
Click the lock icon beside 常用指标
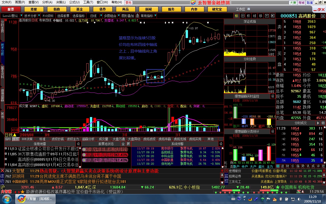click(138, 16)
